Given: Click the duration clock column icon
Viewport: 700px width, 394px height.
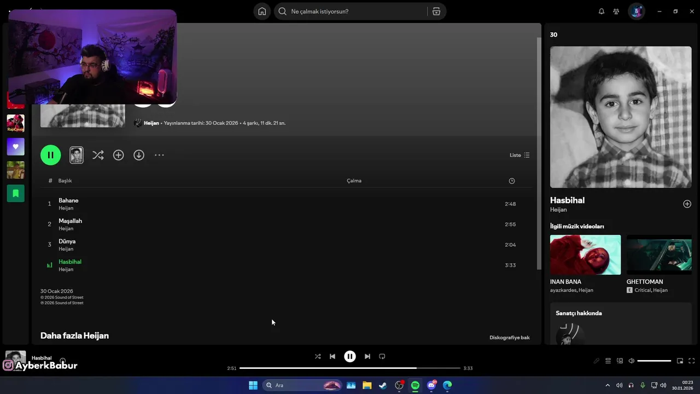Looking at the screenshot, I should (512, 181).
